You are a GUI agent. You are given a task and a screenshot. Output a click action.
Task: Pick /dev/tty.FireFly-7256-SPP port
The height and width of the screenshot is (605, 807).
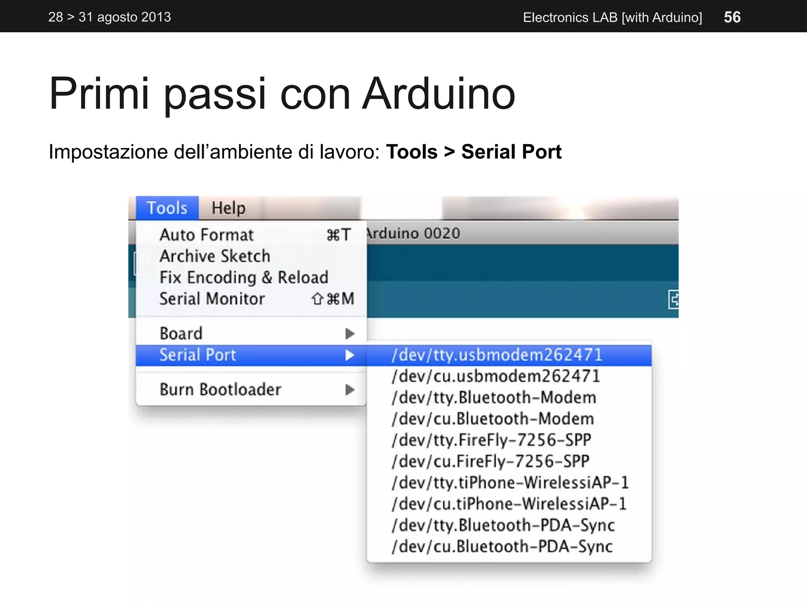point(509,440)
